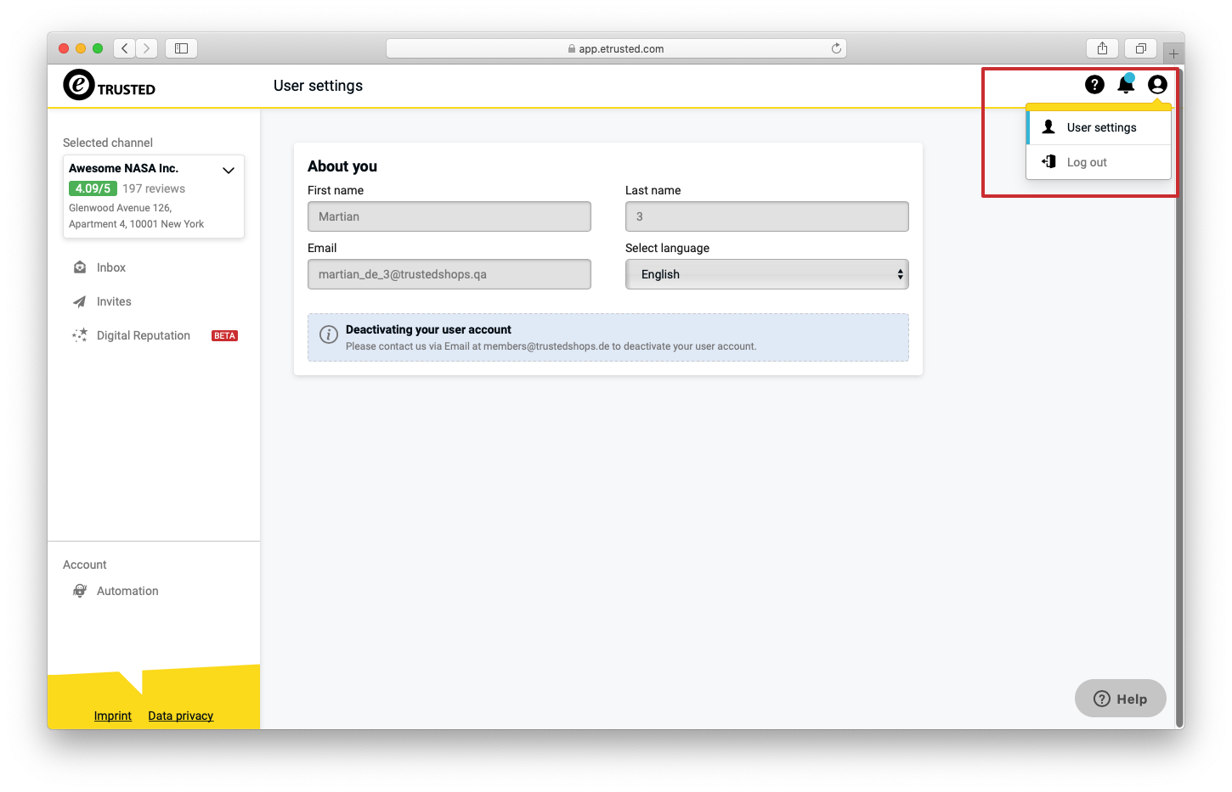Click the 4.09/5 rating badge
This screenshot has width=1232, height=792.
pyautogui.click(x=93, y=188)
